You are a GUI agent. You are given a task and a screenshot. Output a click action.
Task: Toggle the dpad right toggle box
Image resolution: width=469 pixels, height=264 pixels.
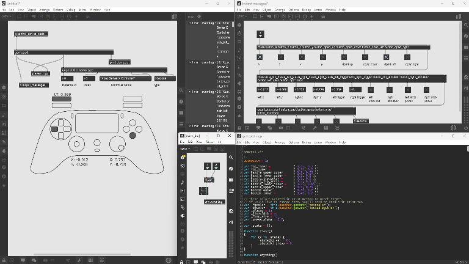click(x=407, y=57)
